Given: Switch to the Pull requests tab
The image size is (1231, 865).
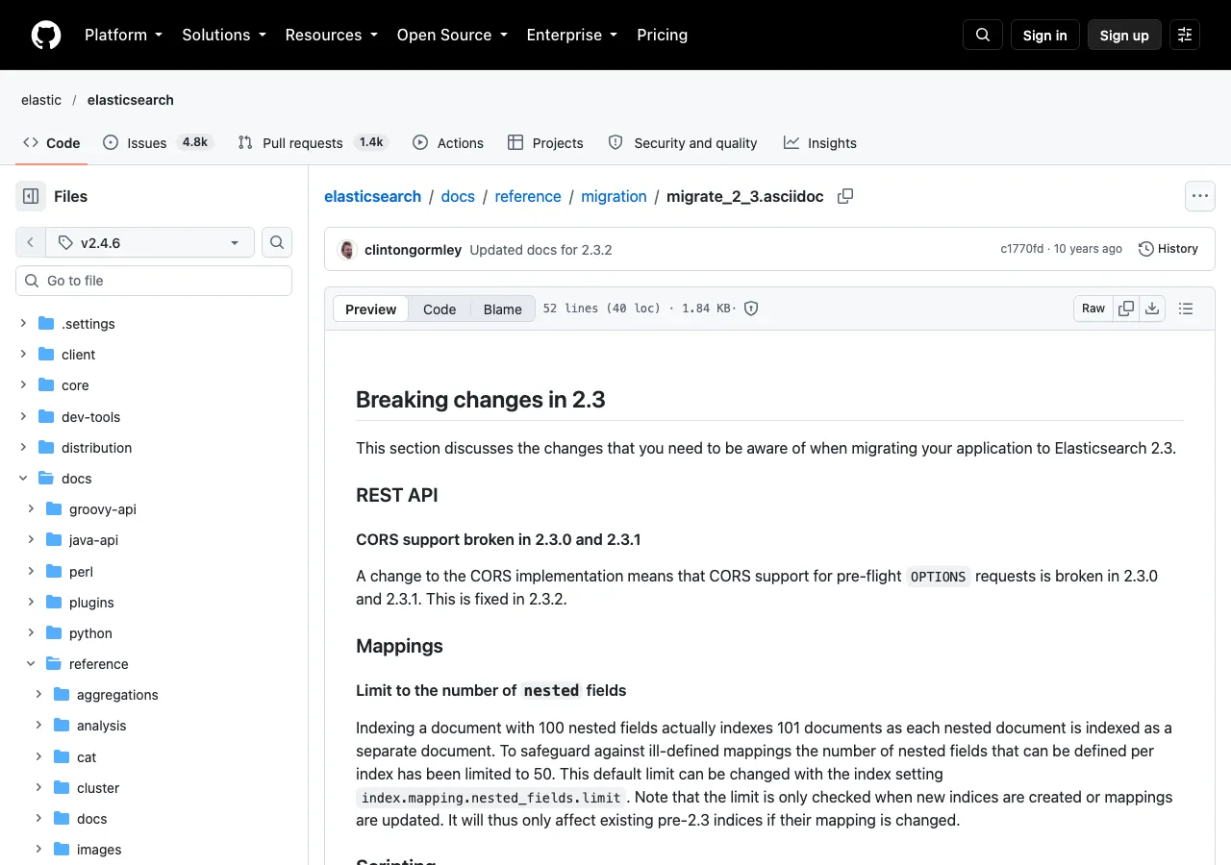Looking at the screenshot, I should coord(313,142).
